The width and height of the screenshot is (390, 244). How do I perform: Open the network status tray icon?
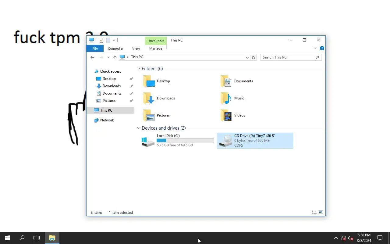(x=343, y=238)
